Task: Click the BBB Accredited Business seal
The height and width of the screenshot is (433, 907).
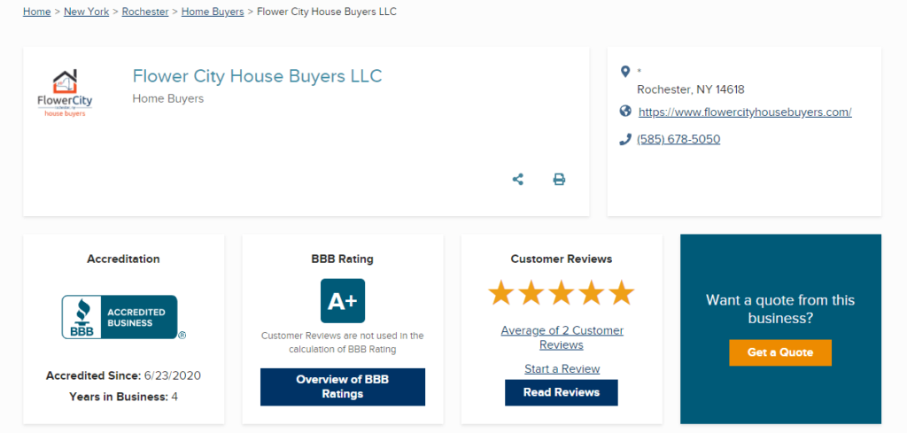Action: click(x=120, y=317)
